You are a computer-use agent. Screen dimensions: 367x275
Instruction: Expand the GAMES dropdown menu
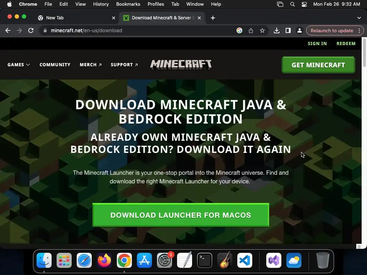(x=19, y=64)
